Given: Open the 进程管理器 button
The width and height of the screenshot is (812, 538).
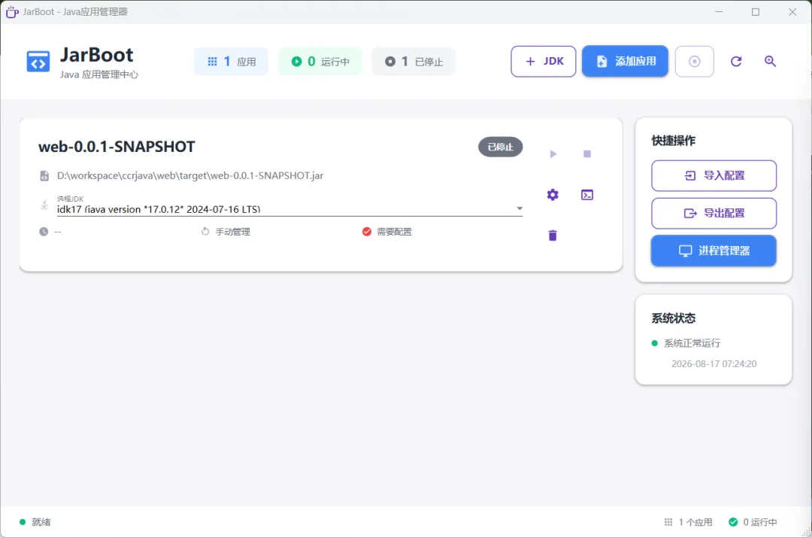Looking at the screenshot, I should click(x=714, y=251).
